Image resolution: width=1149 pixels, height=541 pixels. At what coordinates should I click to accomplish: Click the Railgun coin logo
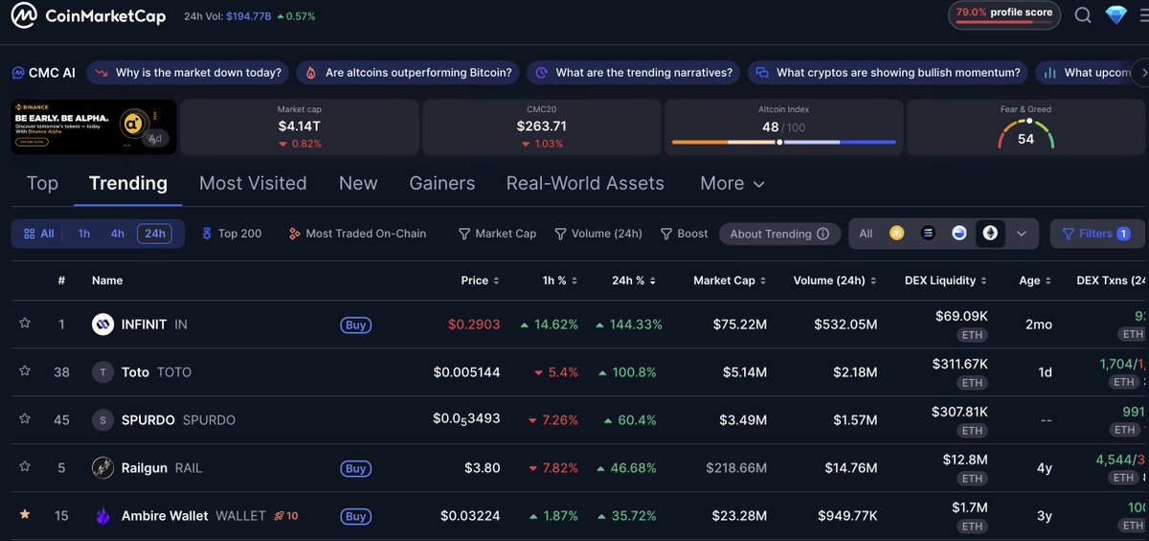[x=102, y=468]
